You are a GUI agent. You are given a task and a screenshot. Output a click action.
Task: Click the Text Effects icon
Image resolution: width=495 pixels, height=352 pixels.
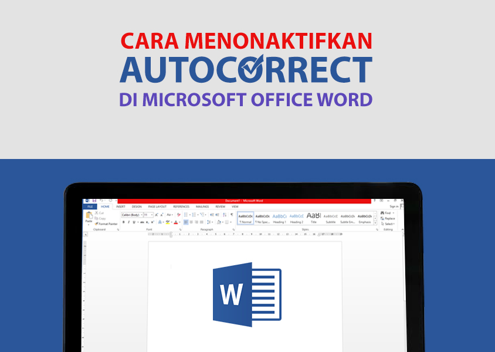tap(160, 222)
